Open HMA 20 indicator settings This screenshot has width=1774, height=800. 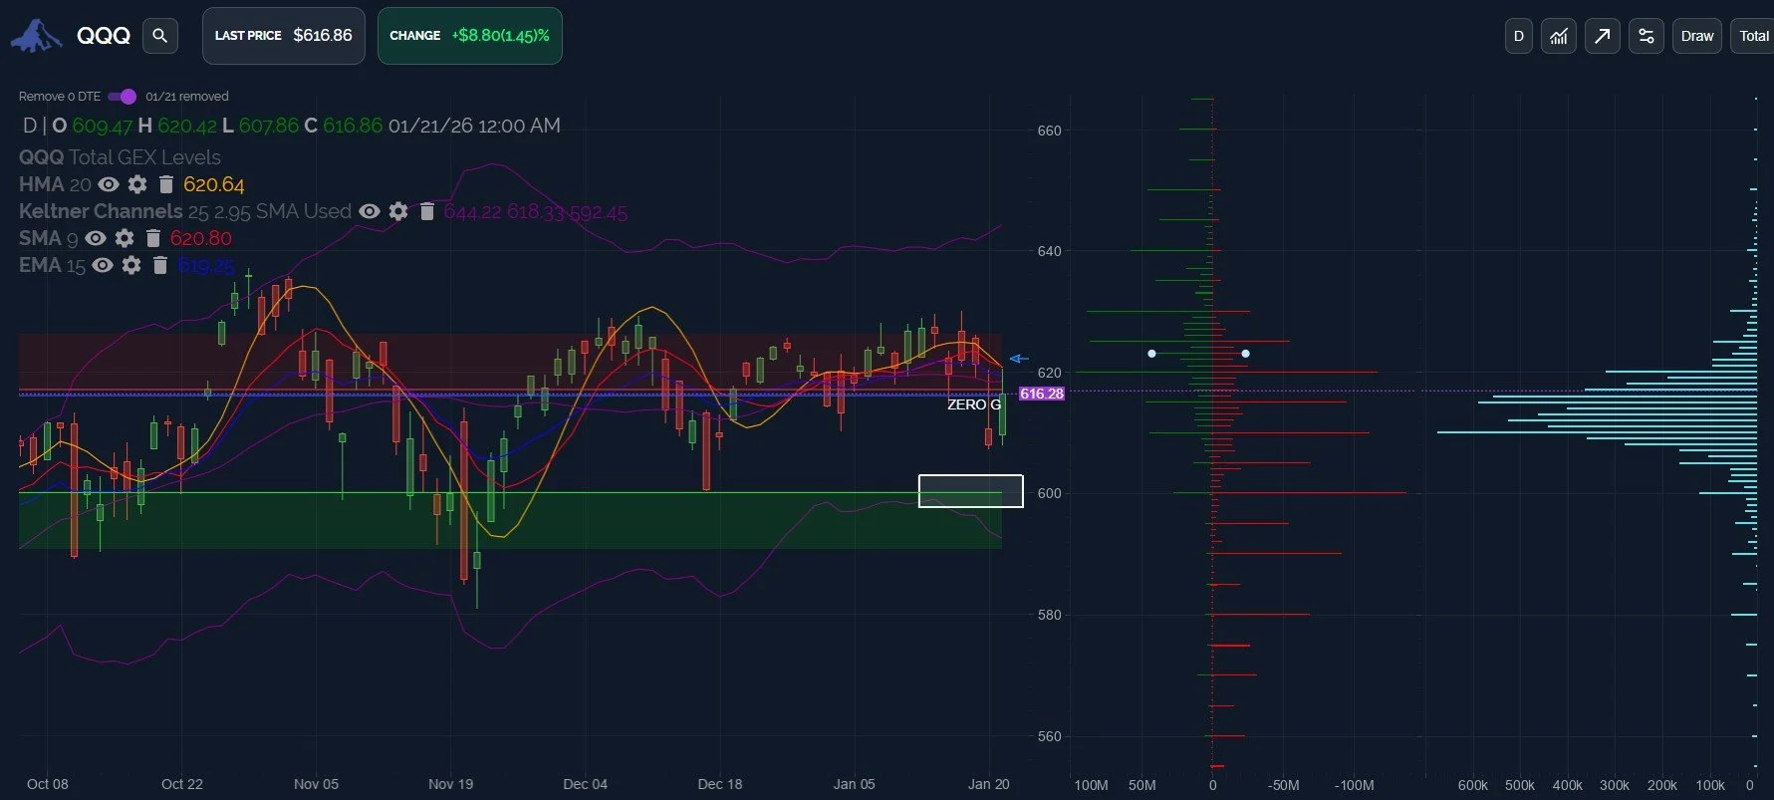pos(137,184)
